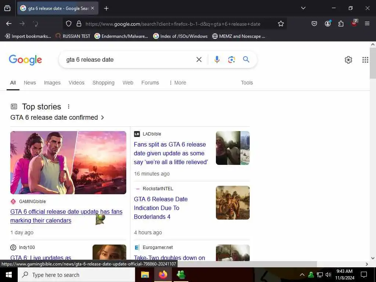This screenshot has height=282, width=376.
Task: Open Firefox View recent browsing icon
Action: (x=7, y=8)
